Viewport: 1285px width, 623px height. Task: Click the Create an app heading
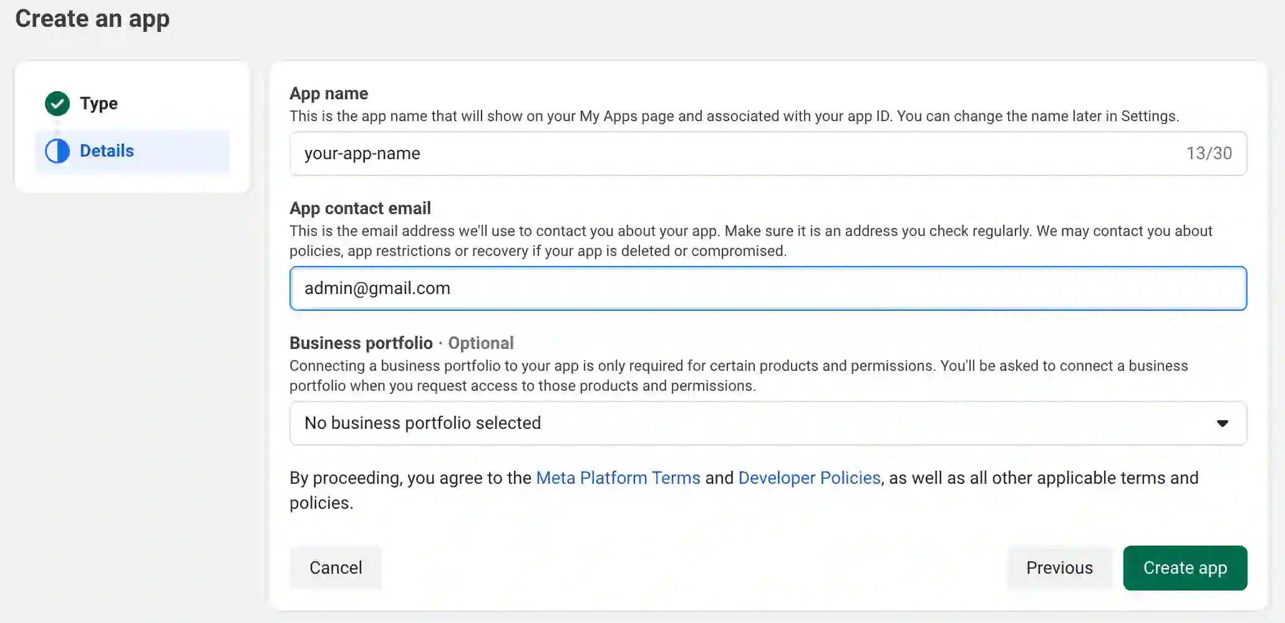click(92, 19)
